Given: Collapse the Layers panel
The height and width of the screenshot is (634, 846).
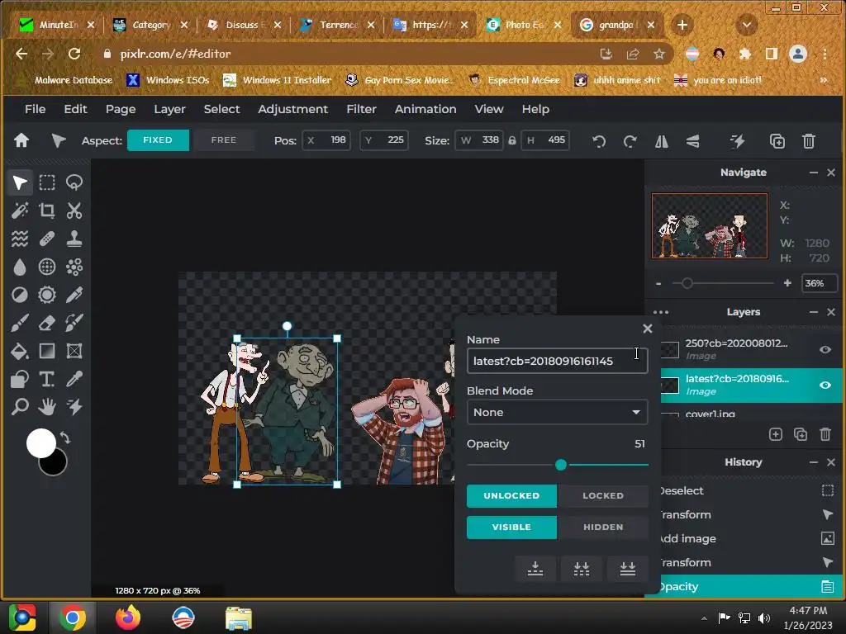Looking at the screenshot, I should [x=813, y=312].
